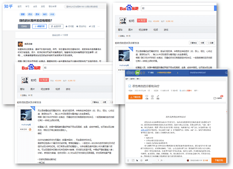Screen dimensions: 233x169
Task: Click the zoom-in plus icon in Docin viewer
Action: coord(141,160)
